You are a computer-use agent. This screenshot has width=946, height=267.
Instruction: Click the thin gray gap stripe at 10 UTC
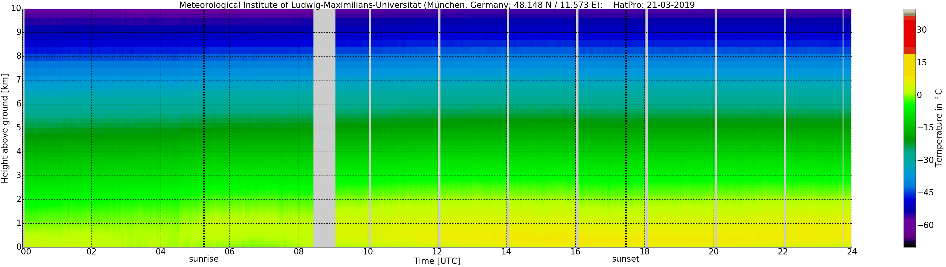point(370,128)
